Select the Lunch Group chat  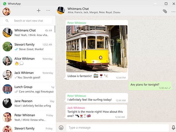[28, 89]
